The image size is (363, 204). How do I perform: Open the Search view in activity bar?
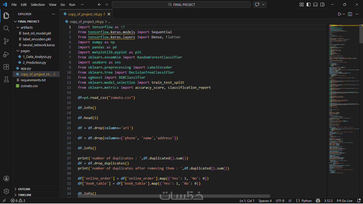point(6,28)
